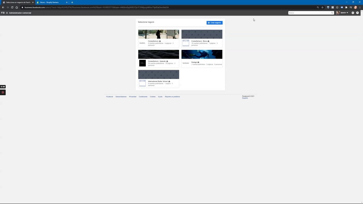Click the Ignacio profile picture
This screenshot has height=204, width=363.
pos(338,13)
